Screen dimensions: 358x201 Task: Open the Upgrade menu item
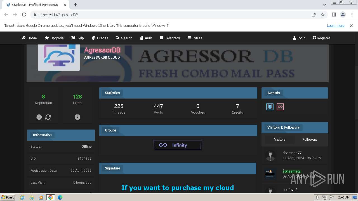(54, 38)
